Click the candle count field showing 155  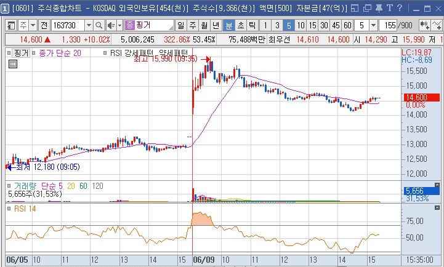point(388,25)
